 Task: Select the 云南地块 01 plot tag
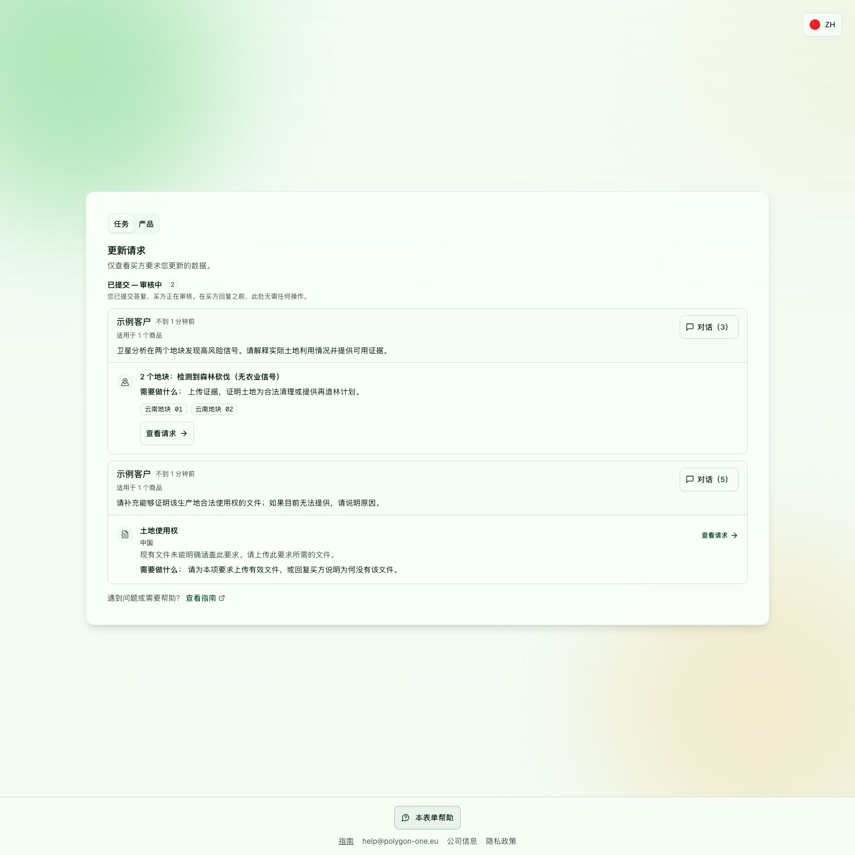164,409
